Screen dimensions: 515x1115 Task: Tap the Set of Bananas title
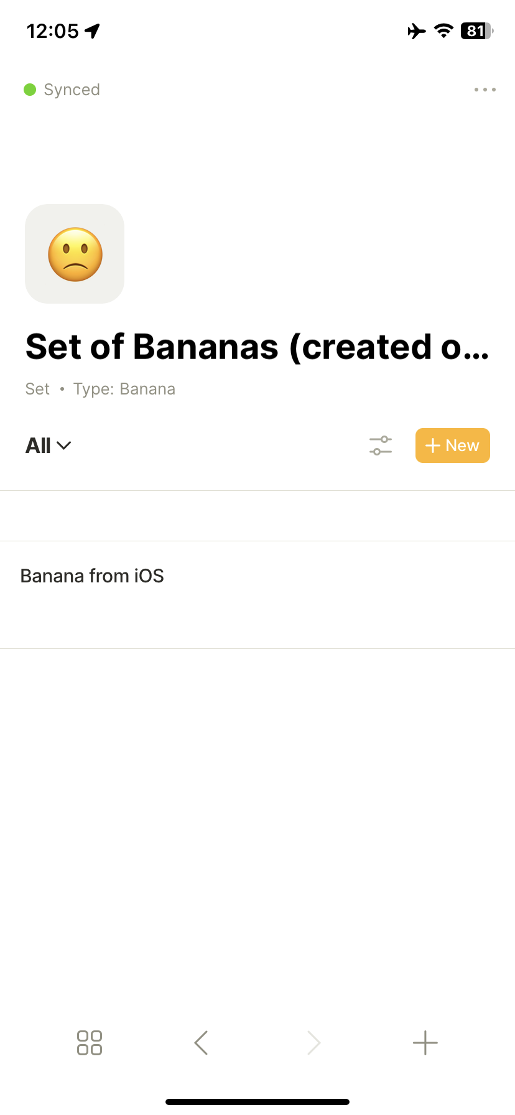pyautogui.click(x=257, y=347)
